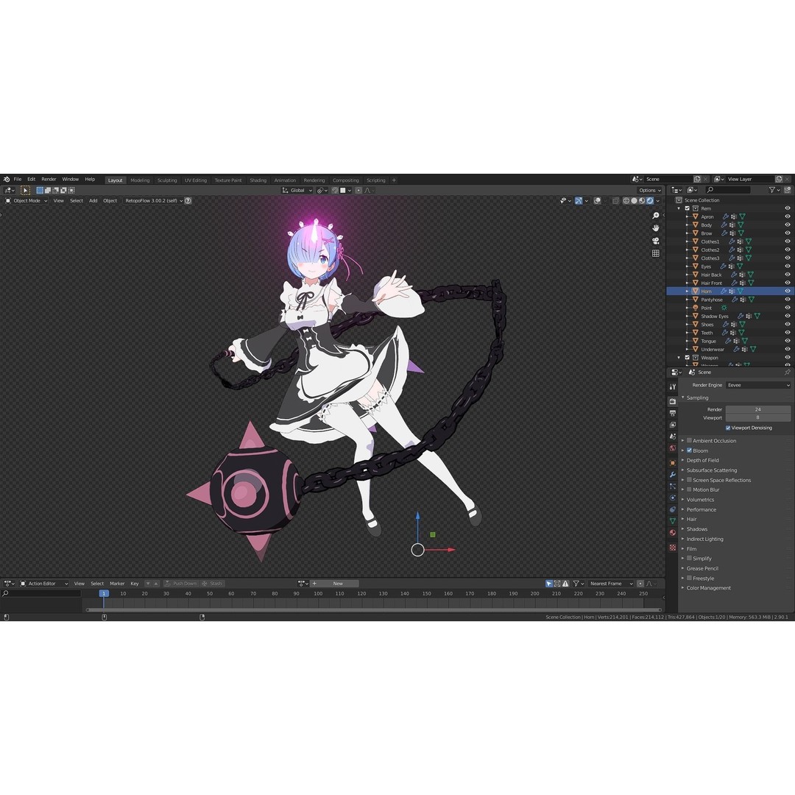Viewport: 795px width, 795px height.
Task: Enable Ambient Occlusion checkbox
Action: coord(690,441)
